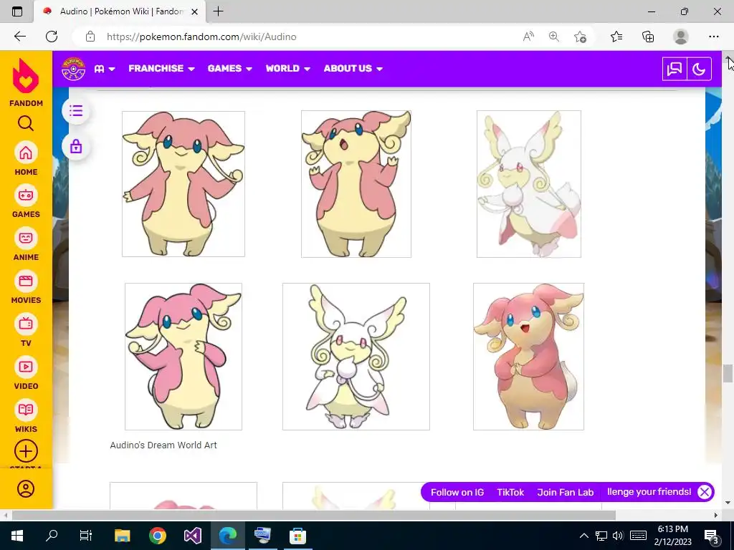Open top-row Mega Audino artwork

click(529, 184)
